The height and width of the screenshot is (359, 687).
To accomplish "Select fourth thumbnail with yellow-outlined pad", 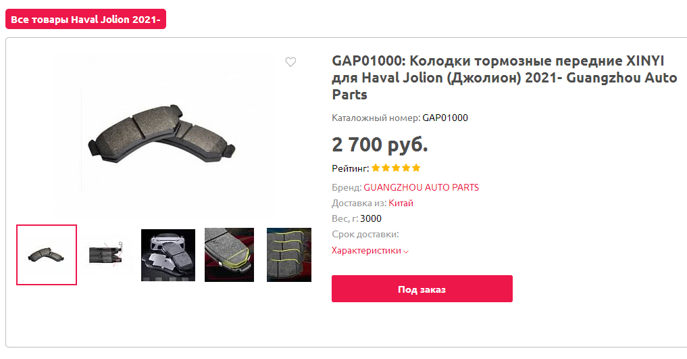I will tap(229, 255).
